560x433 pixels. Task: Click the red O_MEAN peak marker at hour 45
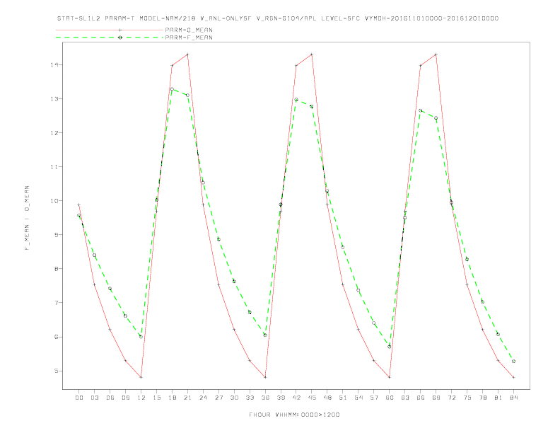click(x=312, y=54)
